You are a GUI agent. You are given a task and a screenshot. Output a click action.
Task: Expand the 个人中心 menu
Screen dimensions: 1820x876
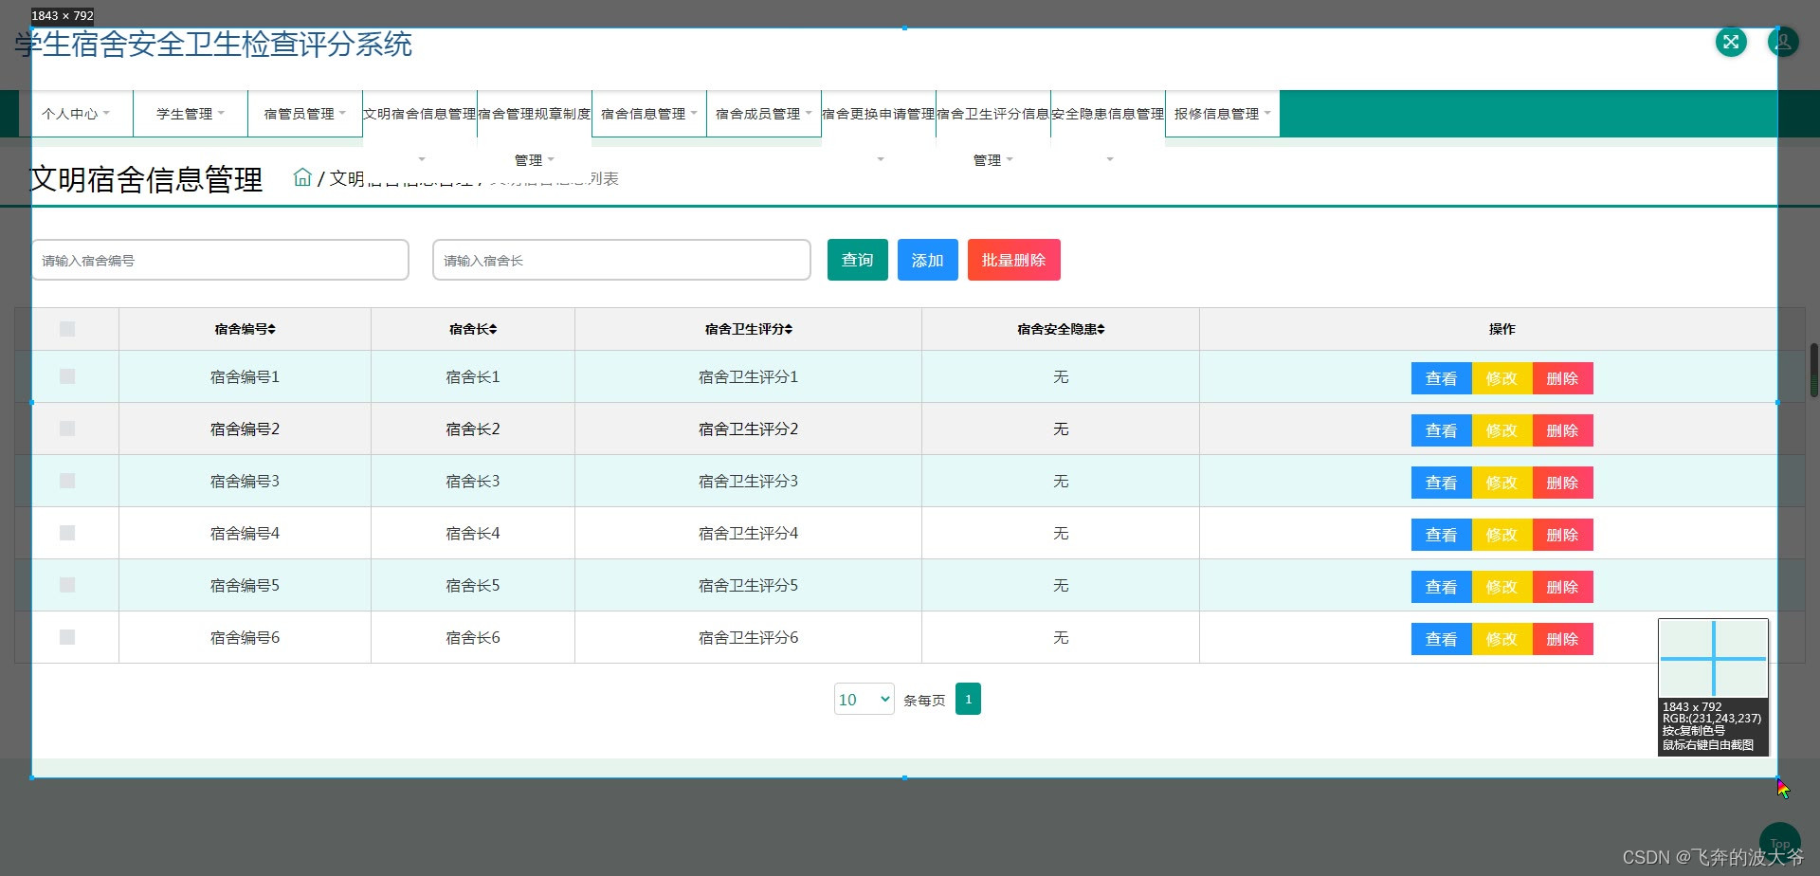76,114
